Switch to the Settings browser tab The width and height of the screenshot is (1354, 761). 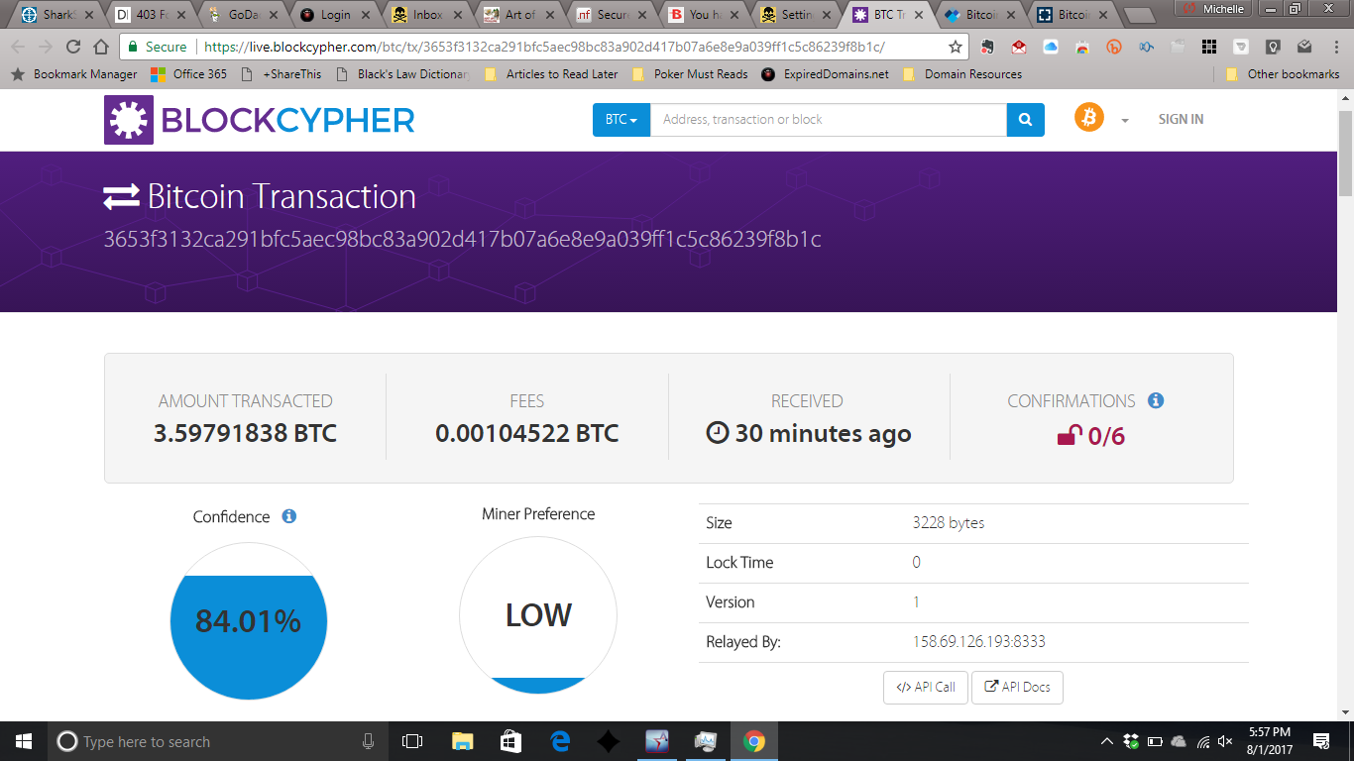pyautogui.click(x=796, y=15)
